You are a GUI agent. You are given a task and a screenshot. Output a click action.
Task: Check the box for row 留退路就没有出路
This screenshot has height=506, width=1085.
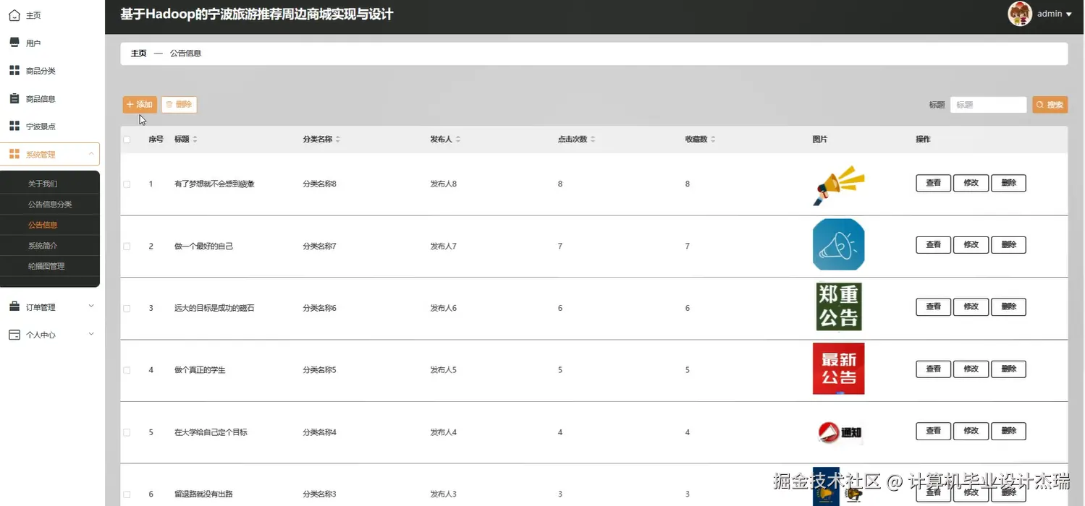(127, 494)
